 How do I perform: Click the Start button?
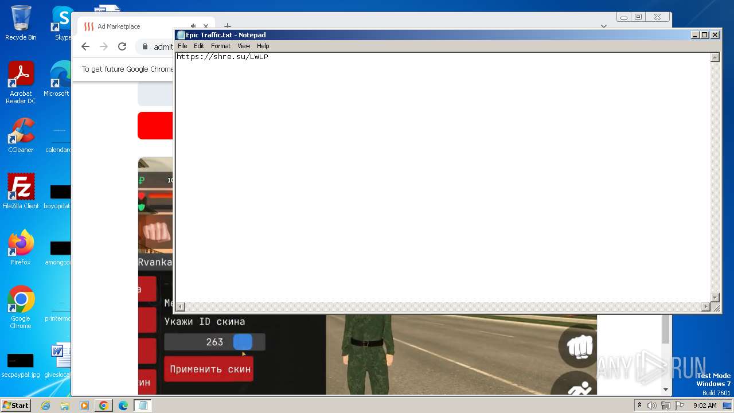tap(15, 406)
